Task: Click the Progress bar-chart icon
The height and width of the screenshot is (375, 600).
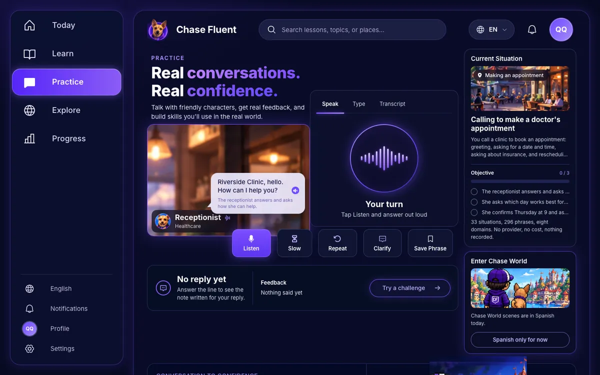Action: (x=29, y=139)
